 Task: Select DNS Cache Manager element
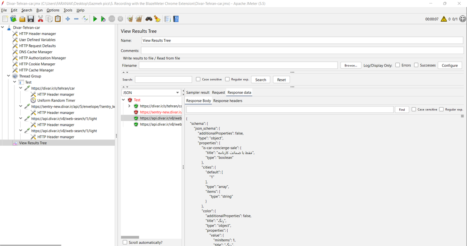point(35,52)
